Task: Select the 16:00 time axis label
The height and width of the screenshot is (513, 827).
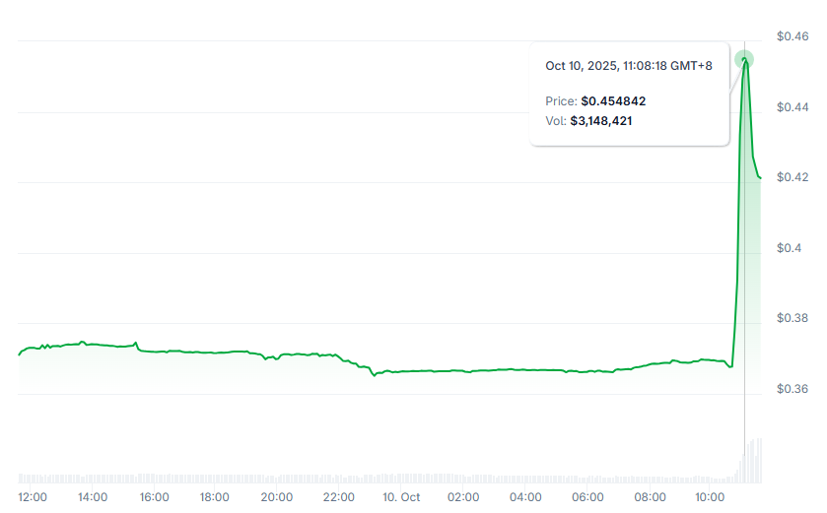Action: click(154, 497)
